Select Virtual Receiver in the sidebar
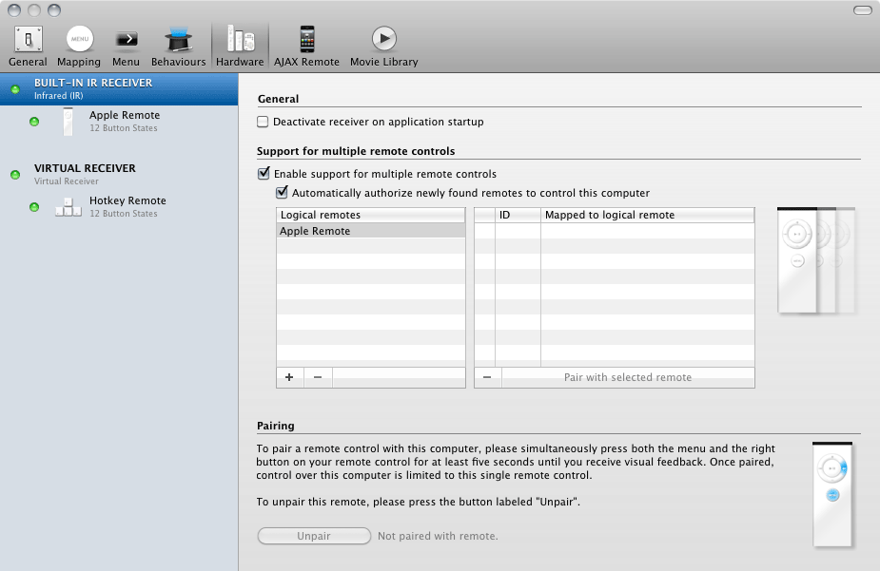This screenshot has height=571, width=880. tap(85, 173)
